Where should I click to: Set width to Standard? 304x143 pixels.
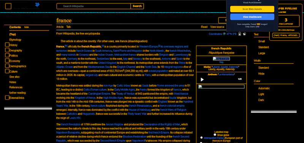tap(263, 68)
